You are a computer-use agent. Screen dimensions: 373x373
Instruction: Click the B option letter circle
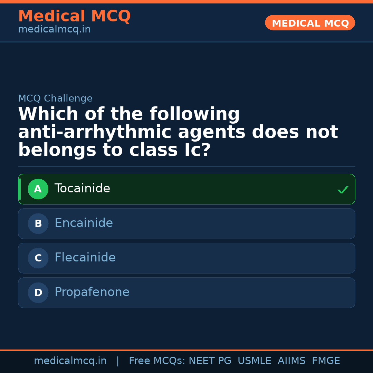[38, 224]
